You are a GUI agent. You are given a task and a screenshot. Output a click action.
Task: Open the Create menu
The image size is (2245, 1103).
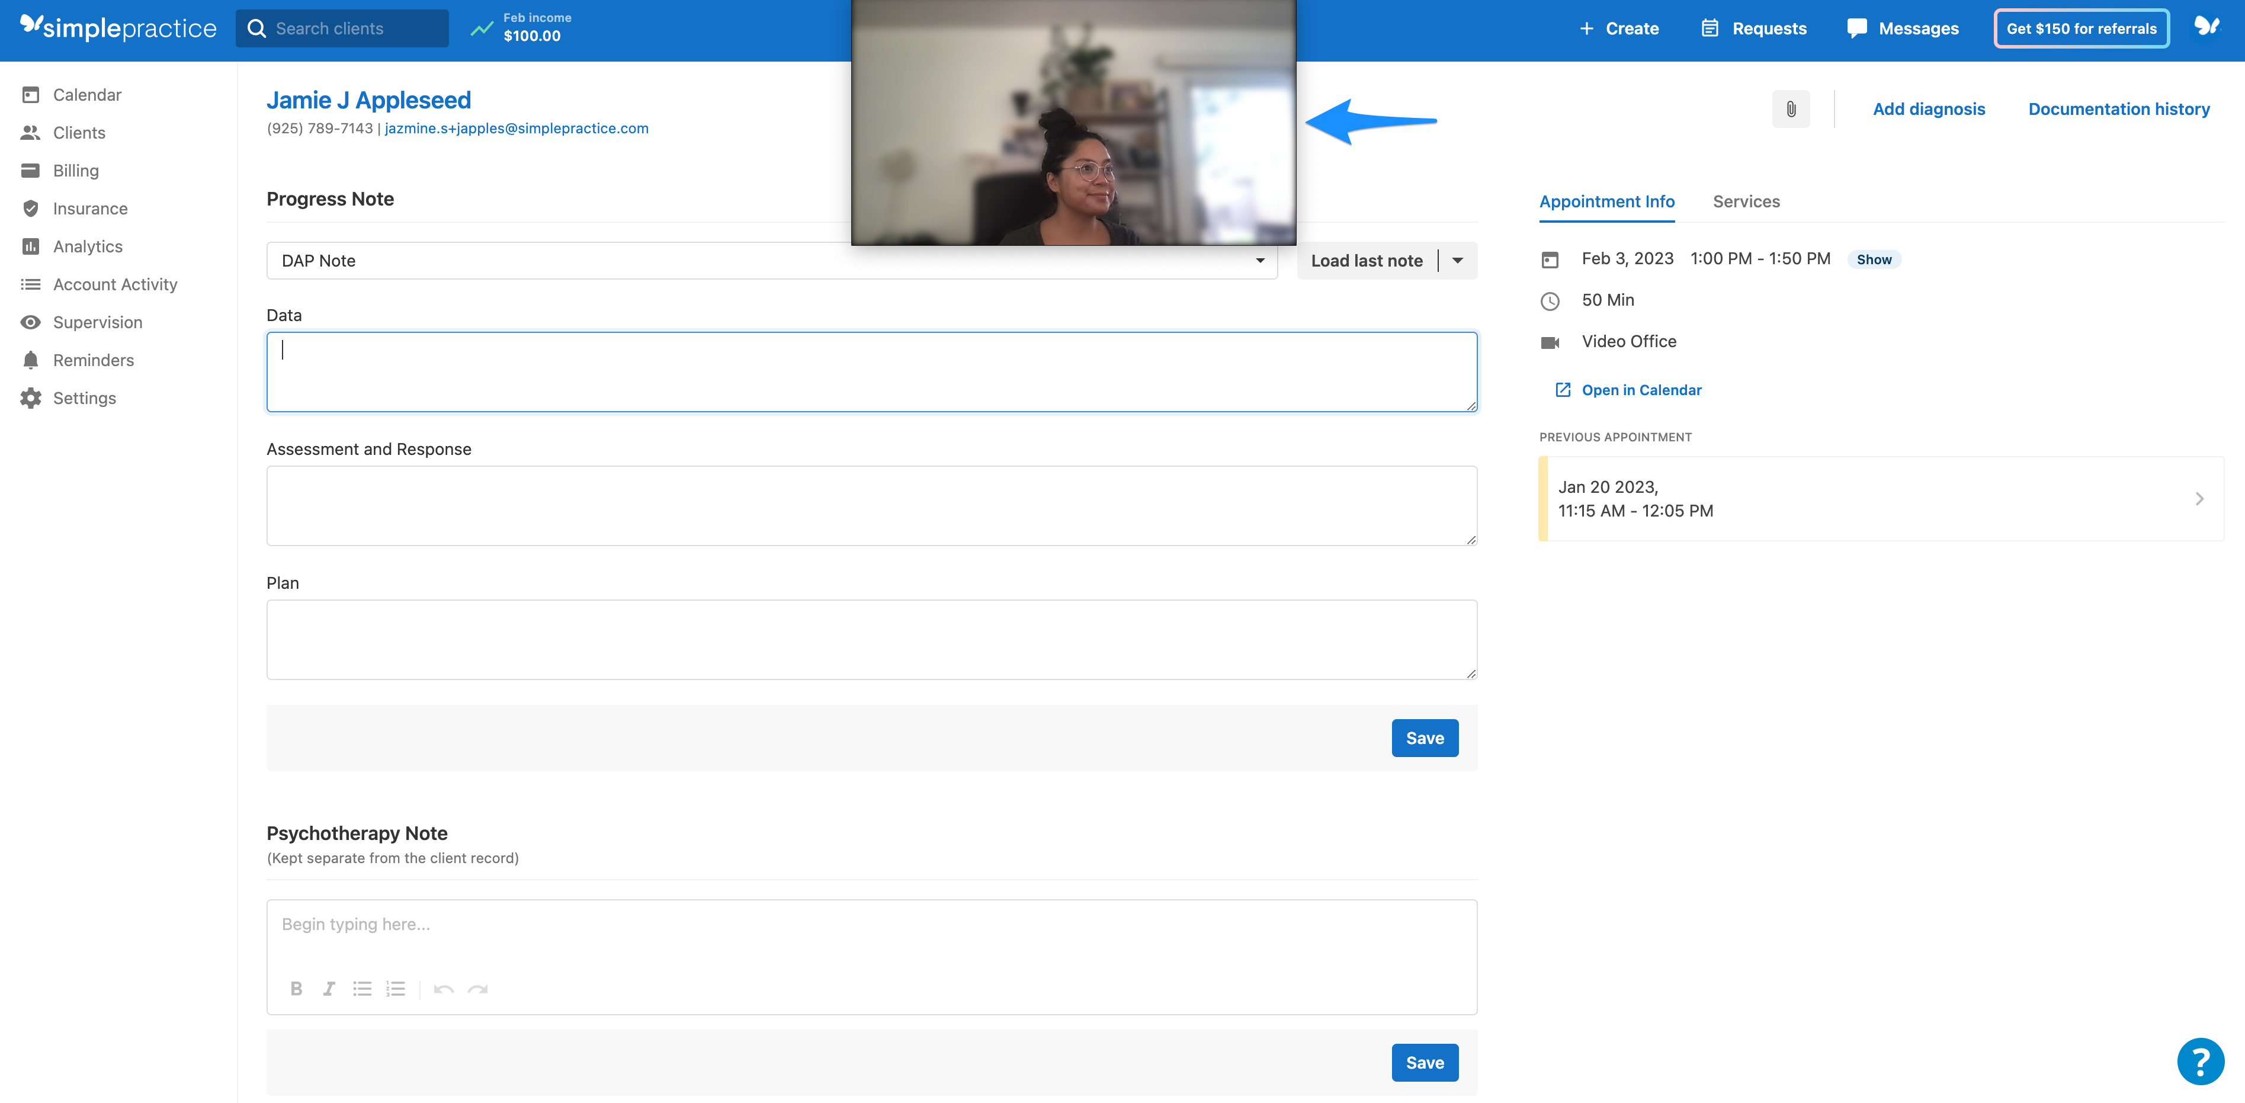1619,28
